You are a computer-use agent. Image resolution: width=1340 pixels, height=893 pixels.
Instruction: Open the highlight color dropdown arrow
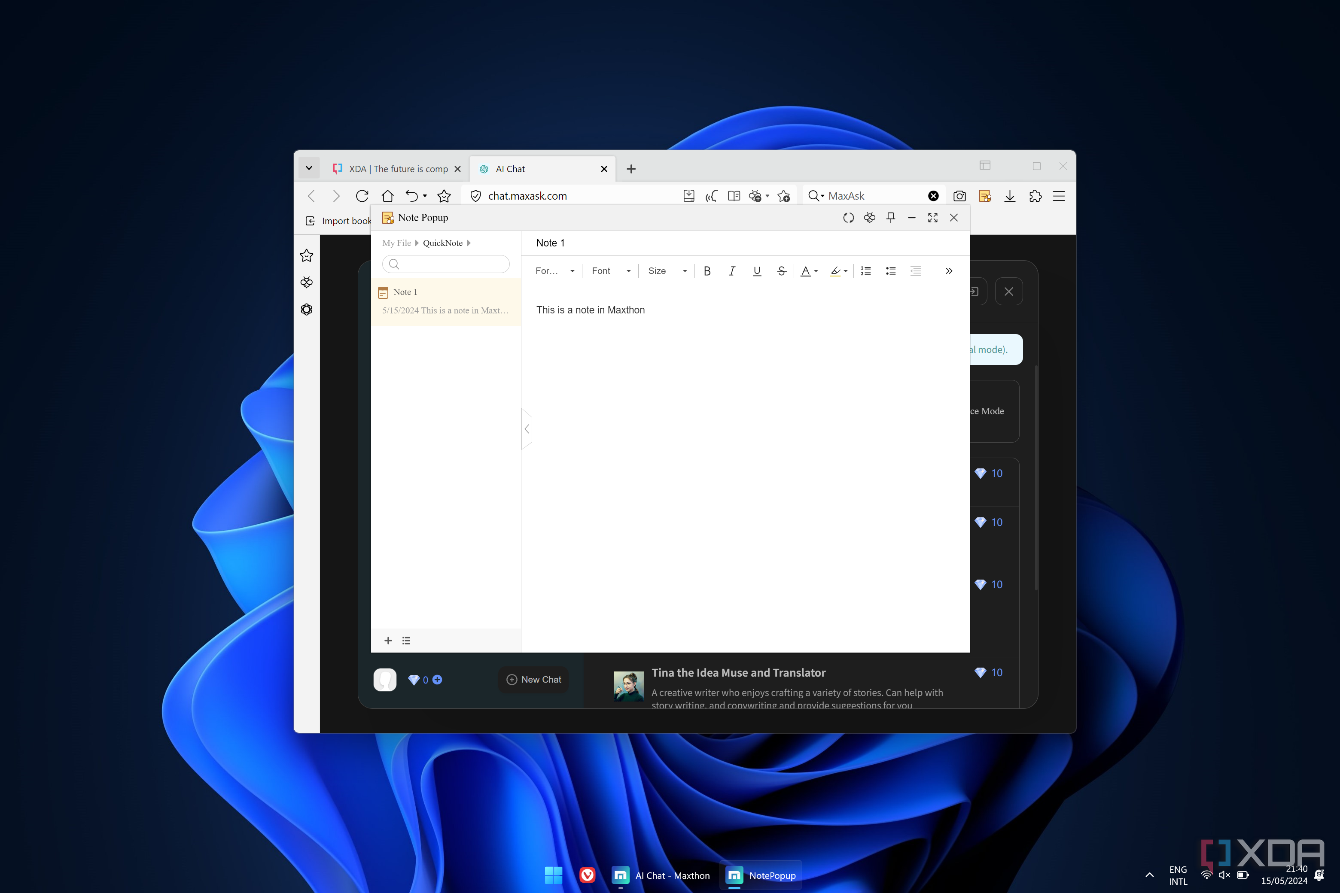click(x=846, y=272)
